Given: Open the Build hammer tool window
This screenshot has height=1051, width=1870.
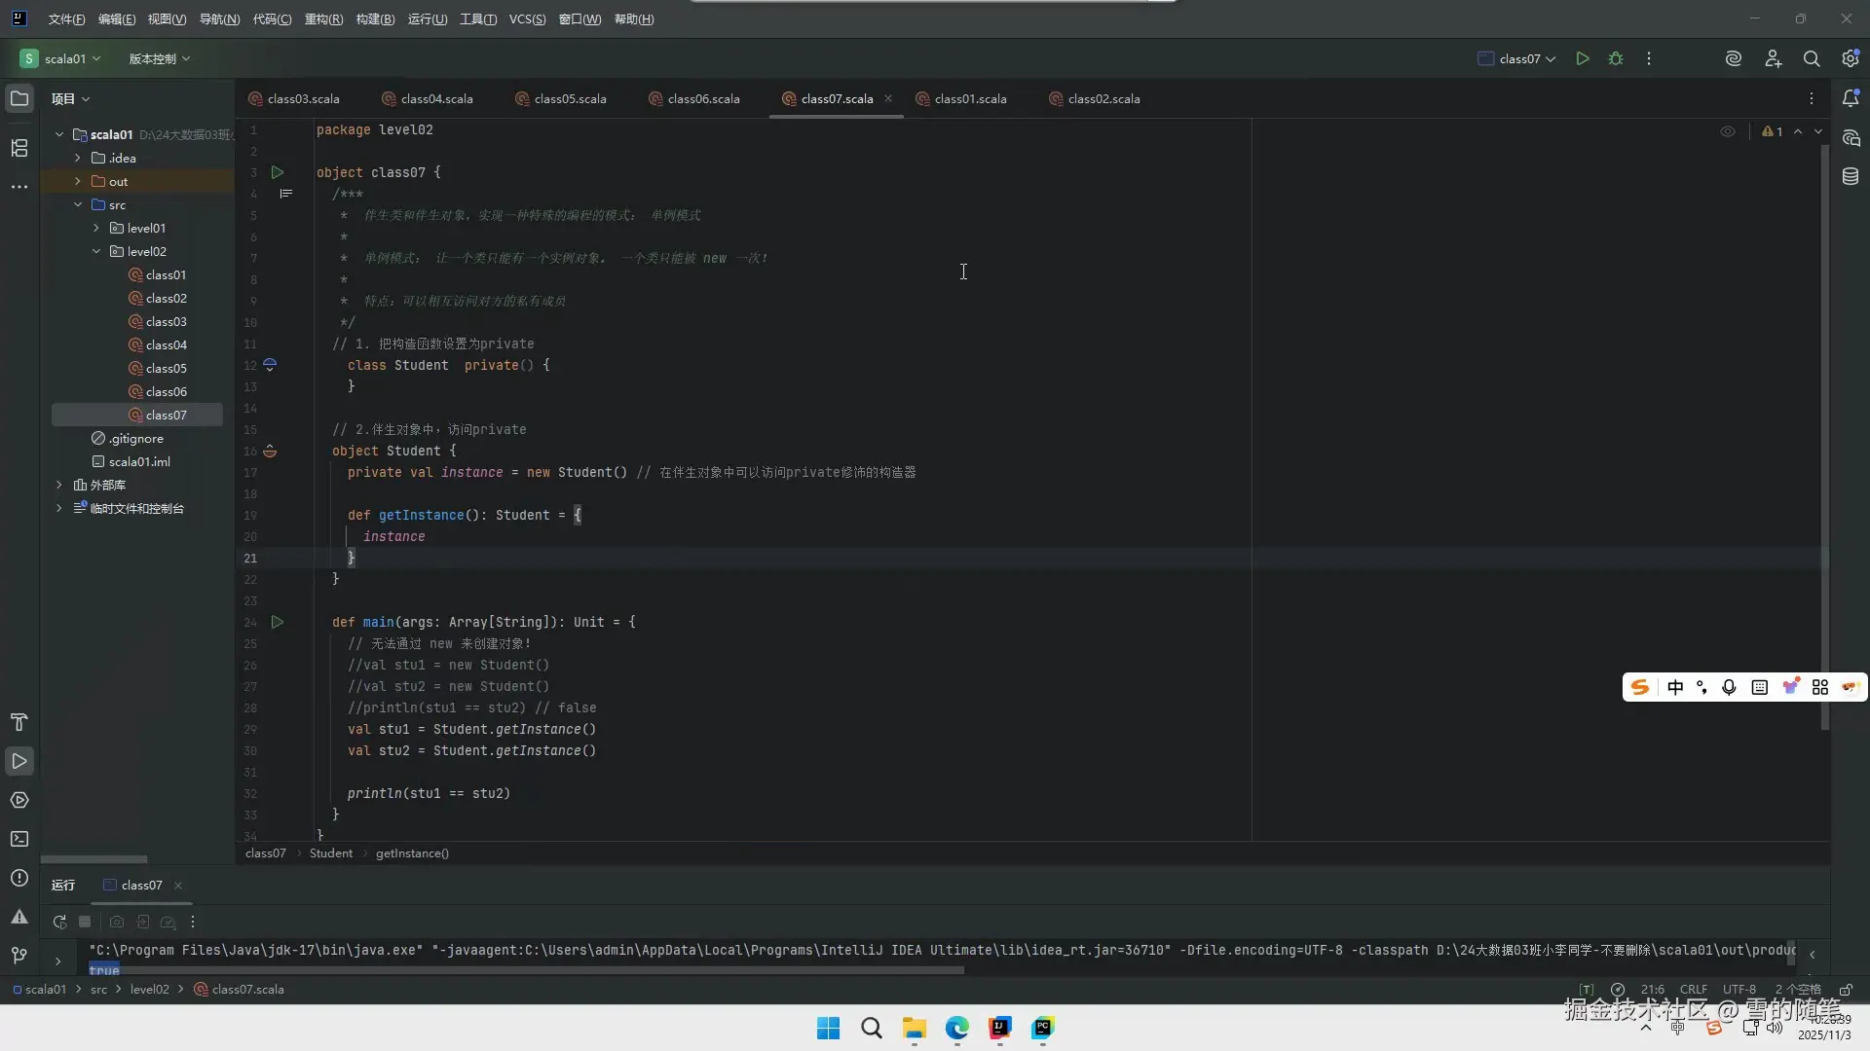Looking at the screenshot, I should point(19,722).
